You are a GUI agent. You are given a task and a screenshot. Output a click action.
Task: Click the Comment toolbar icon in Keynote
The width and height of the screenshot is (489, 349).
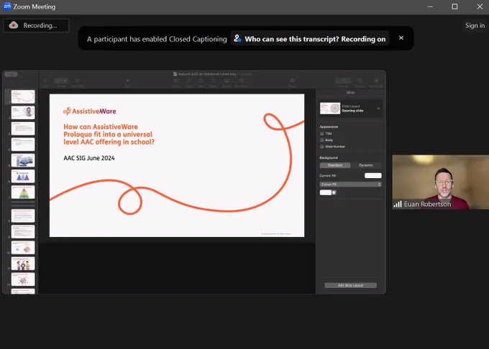pyautogui.click(x=242, y=80)
